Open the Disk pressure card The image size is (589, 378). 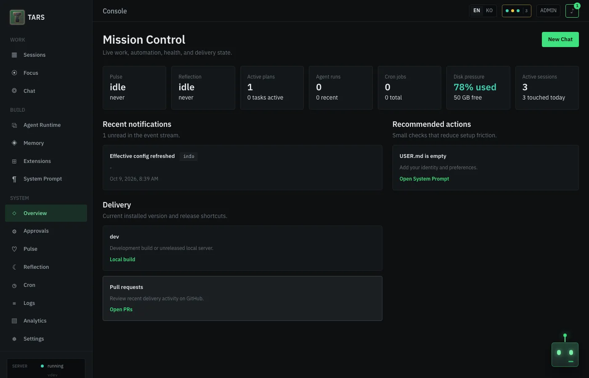tap(478, 88)
